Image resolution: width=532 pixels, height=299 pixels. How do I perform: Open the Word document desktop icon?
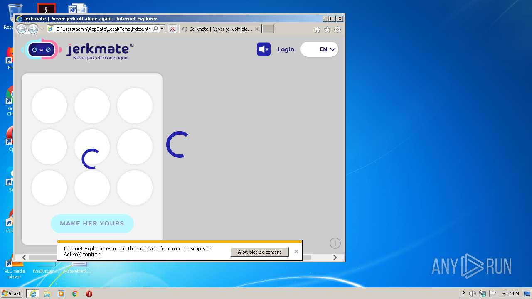(x=78, y=8)
